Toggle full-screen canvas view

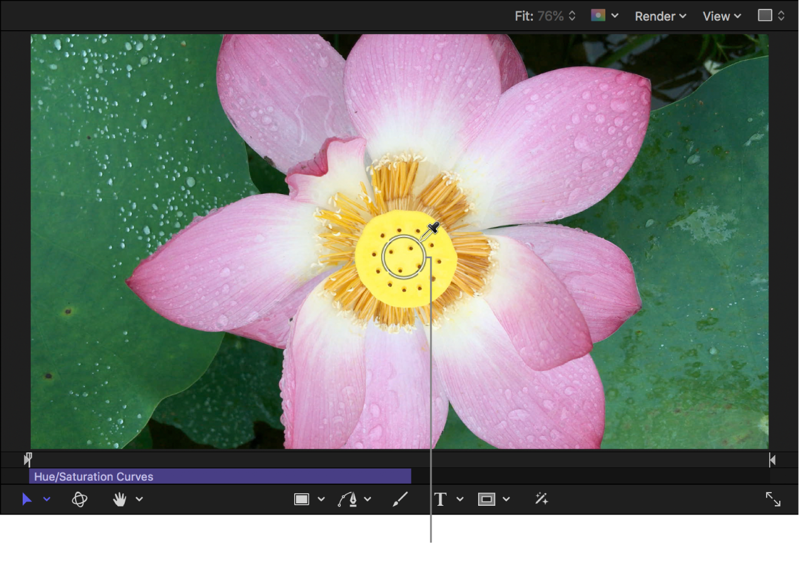click(774, 499)
